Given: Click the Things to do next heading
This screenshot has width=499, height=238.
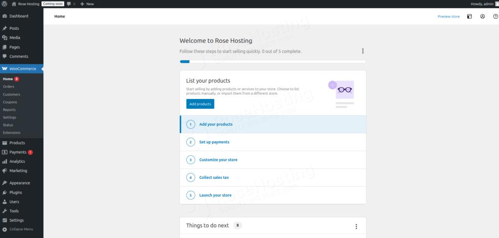Looking at the screenshot, I should 208,225.
